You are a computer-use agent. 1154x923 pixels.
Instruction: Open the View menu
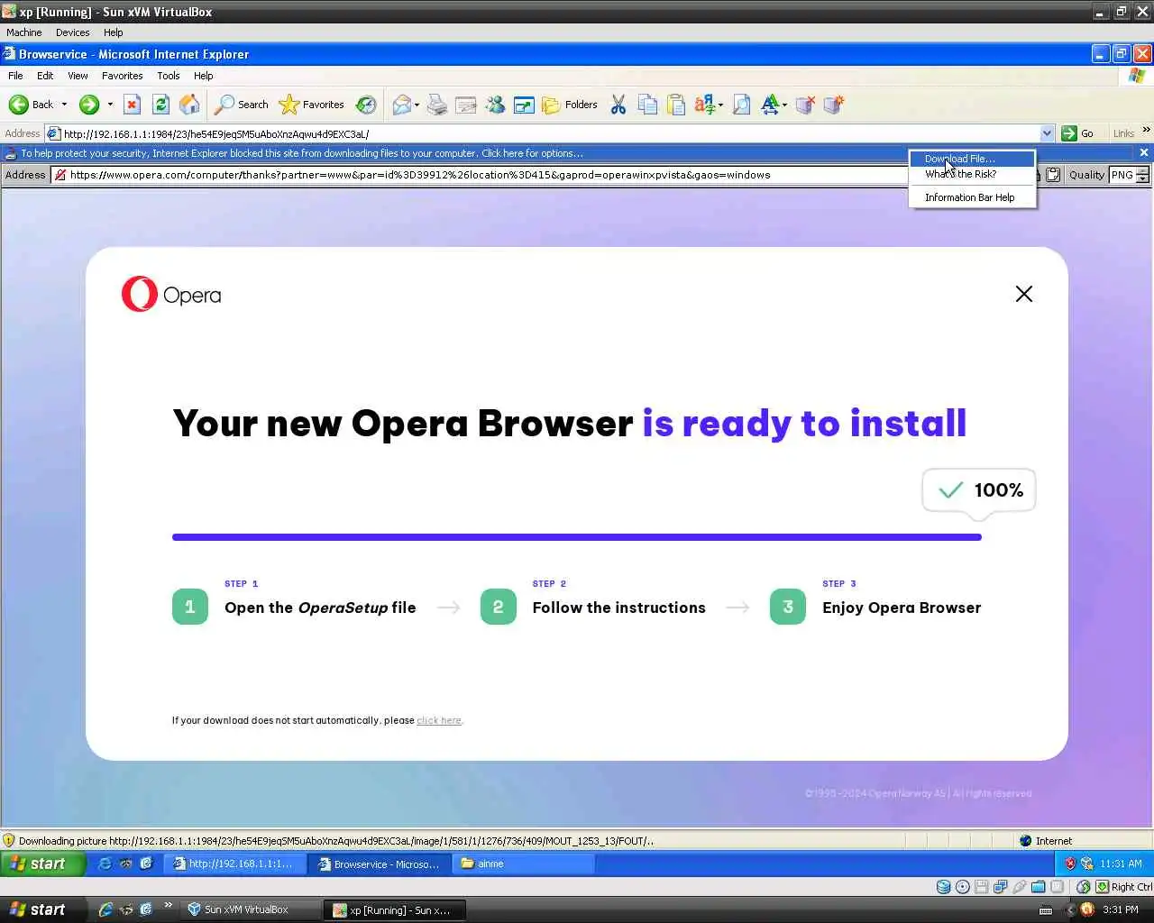coord(78,76)
